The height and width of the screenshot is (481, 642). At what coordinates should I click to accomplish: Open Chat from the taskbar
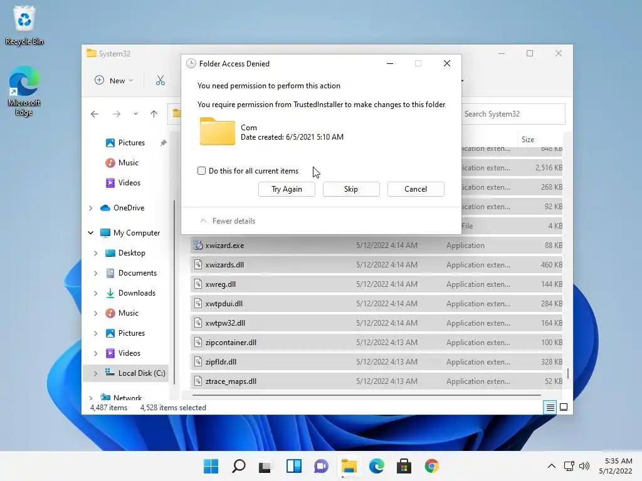tap(322, 466)
